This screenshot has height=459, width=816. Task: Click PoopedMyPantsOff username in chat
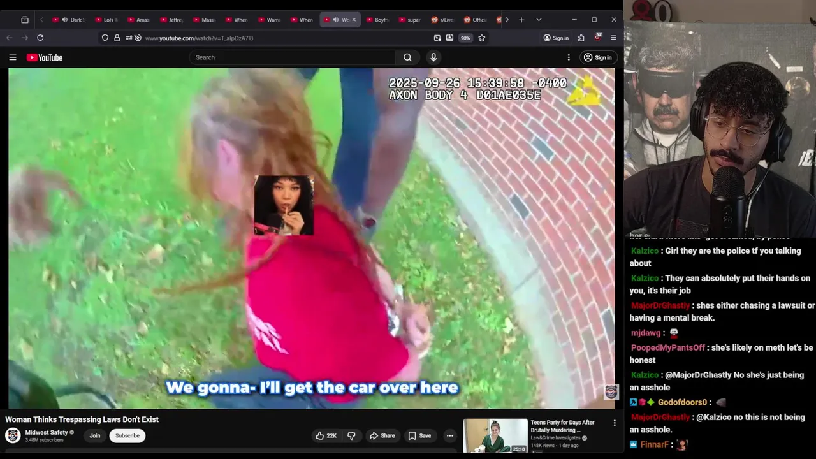[668, 348]
